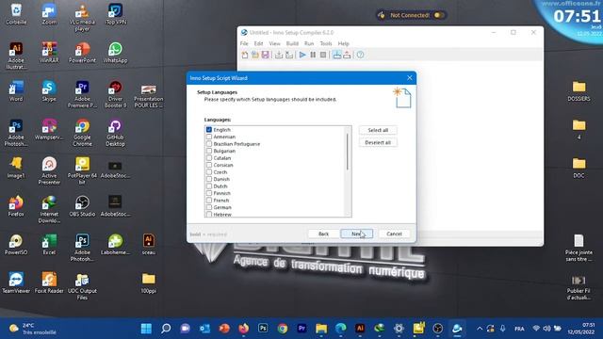Click Cancel button in Script Wizard
Viewport: 603px width, 339px height.
pos(394,234)
